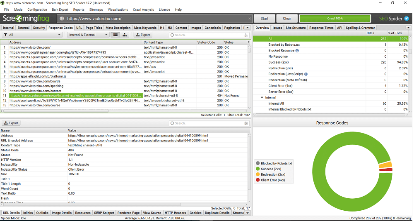This screenshot has width=414, height=221.
Task: Switch to the Security tab
Action: point(39,28)
